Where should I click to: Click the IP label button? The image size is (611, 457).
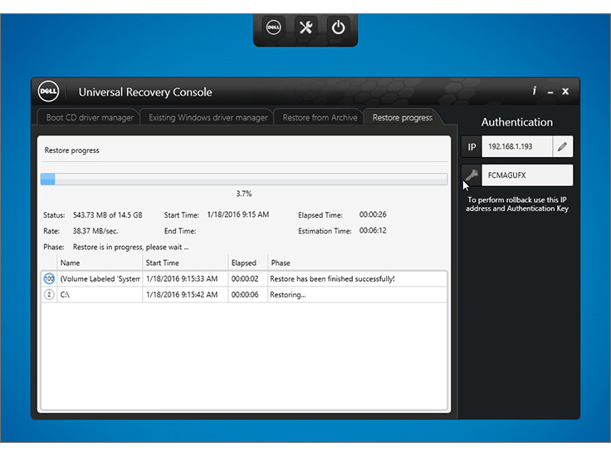(472, 146)
